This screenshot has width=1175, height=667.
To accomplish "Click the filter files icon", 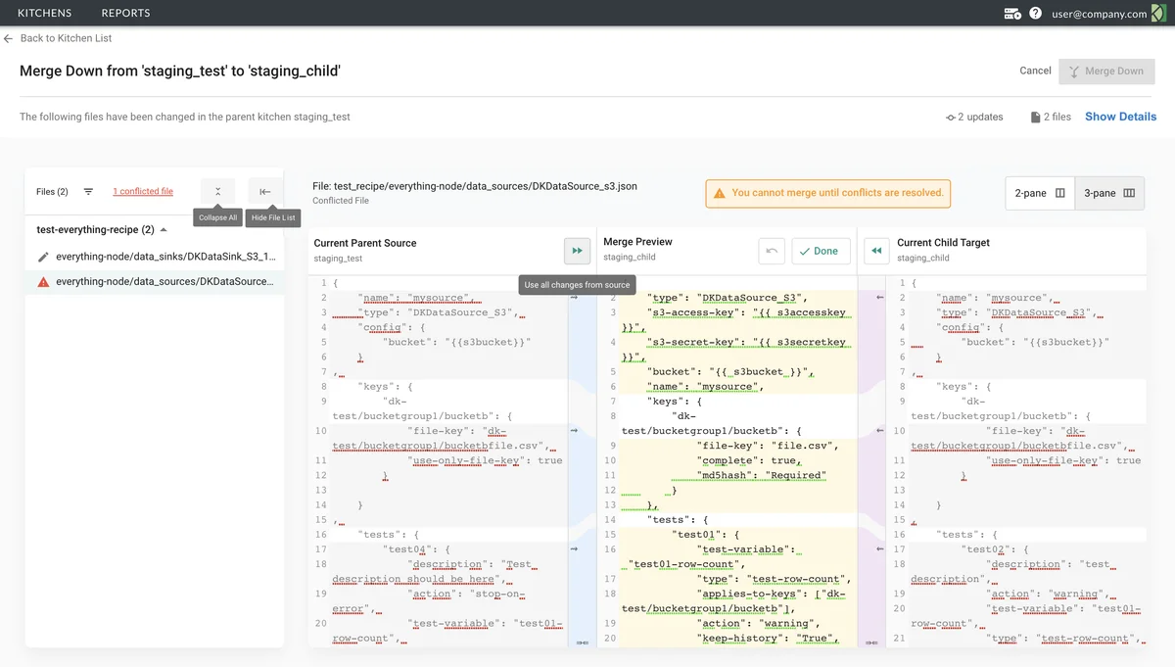I will (88, 192).
